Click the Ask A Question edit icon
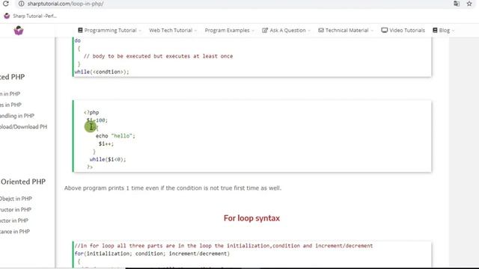The image size is (479, 269). pyautogui.click(x=265, y=30)
